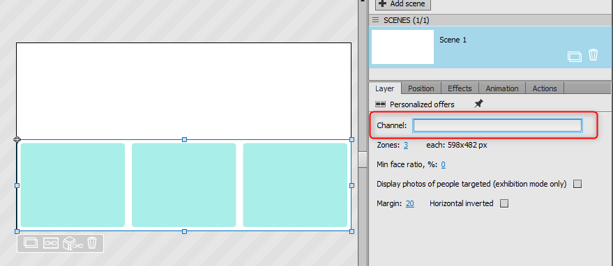Click the SCENES list hamburger icon

(376, 20)
